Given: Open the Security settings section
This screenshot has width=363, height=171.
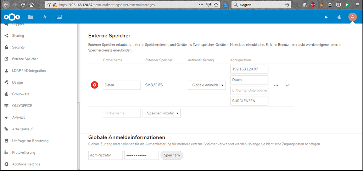Looking at the screenshot, I should [x=18, y=47].
